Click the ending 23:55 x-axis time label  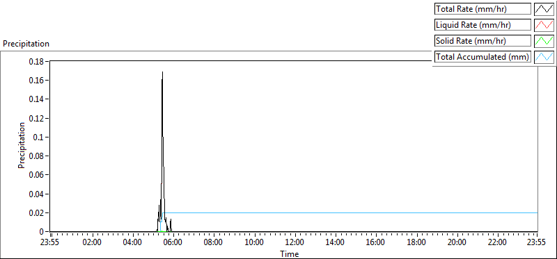(x=538, y=243)
